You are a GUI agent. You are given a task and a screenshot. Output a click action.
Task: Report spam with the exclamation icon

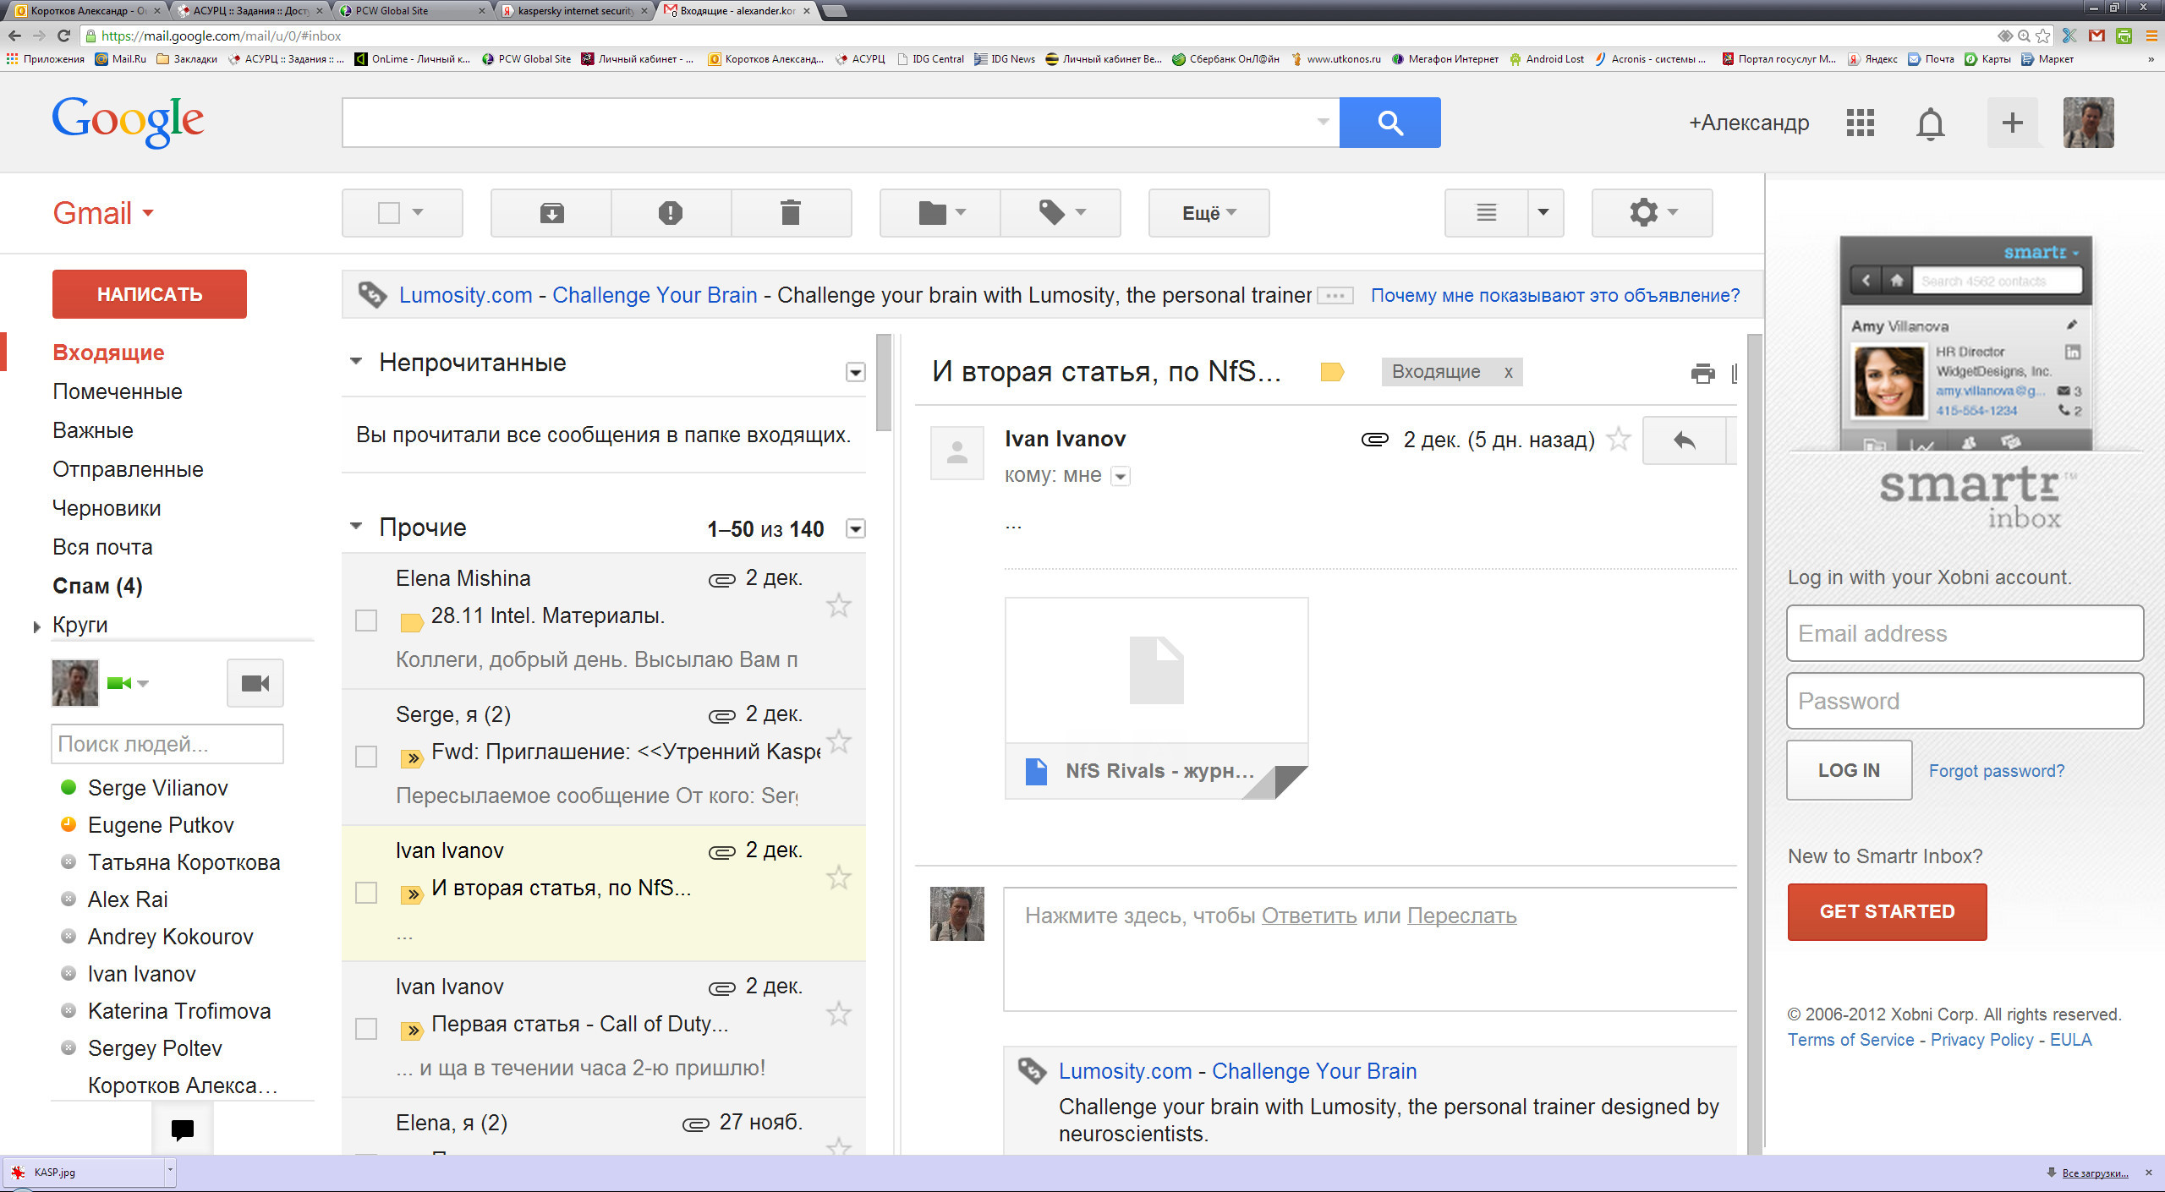pyautogui.click(x=671, y=213)
